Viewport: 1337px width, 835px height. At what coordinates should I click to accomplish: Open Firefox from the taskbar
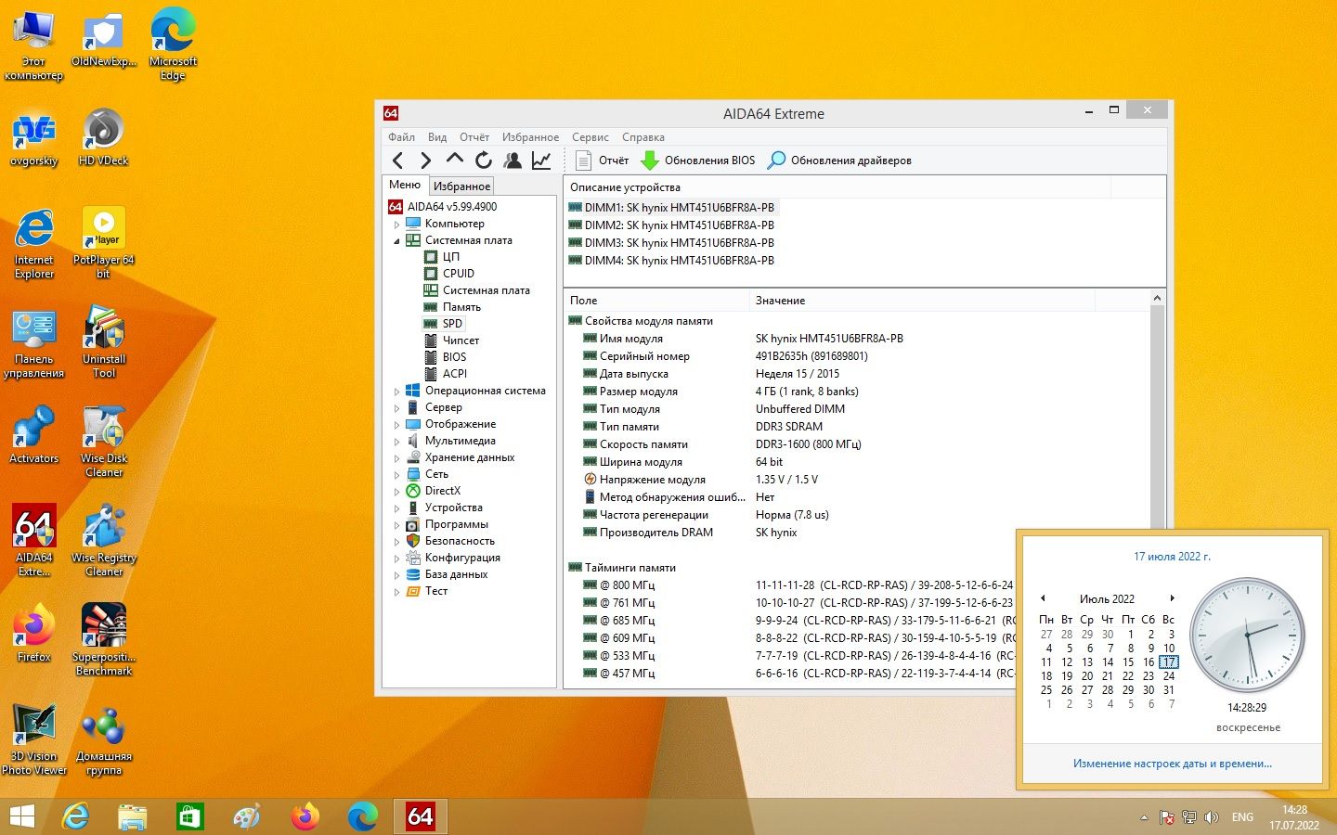(x=305, y=816)
